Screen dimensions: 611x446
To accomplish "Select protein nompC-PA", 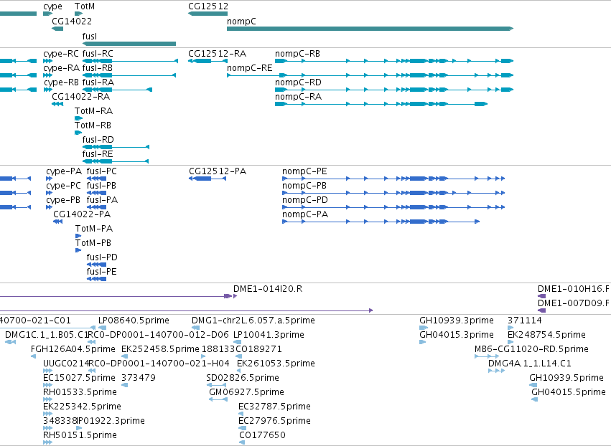I will click(381, 222).
